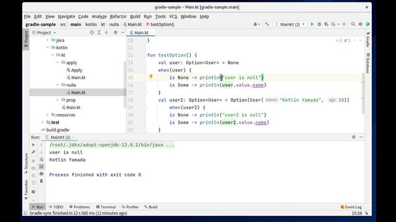Open Run panel settings gear
The width and height of the screenshot is (396, 222).
coord(354,137)
